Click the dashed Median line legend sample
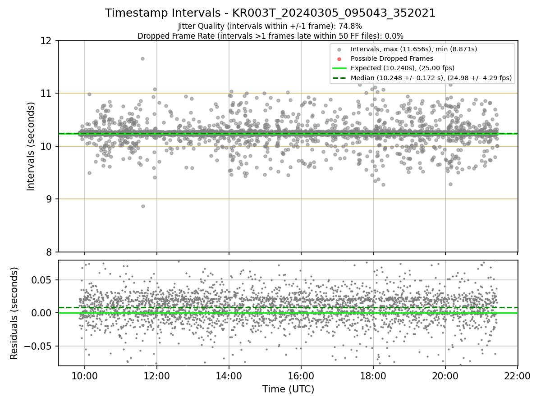 (x=339, y=78)
